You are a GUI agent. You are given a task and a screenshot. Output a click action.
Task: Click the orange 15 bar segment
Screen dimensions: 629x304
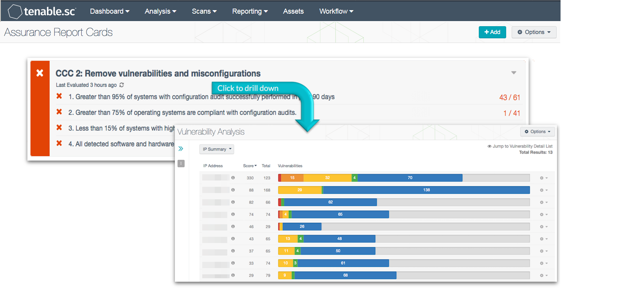(x=292, y=178)
